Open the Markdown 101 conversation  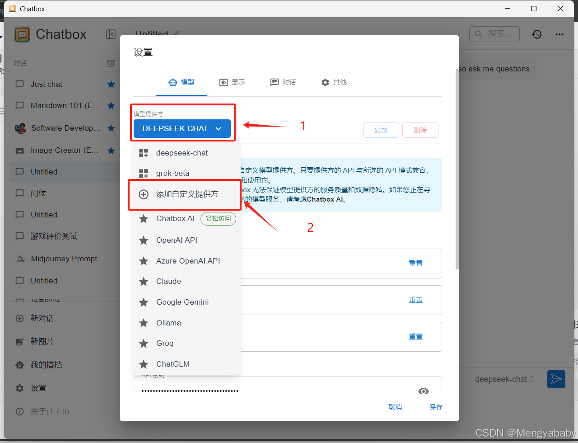(64, 105)
